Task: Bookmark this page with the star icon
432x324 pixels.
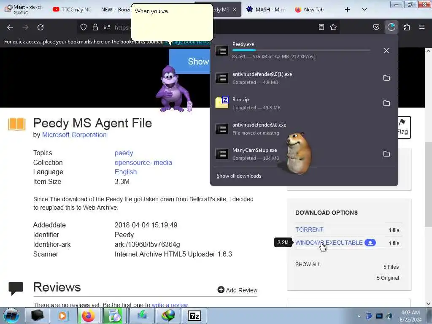Action: (333, 27)
